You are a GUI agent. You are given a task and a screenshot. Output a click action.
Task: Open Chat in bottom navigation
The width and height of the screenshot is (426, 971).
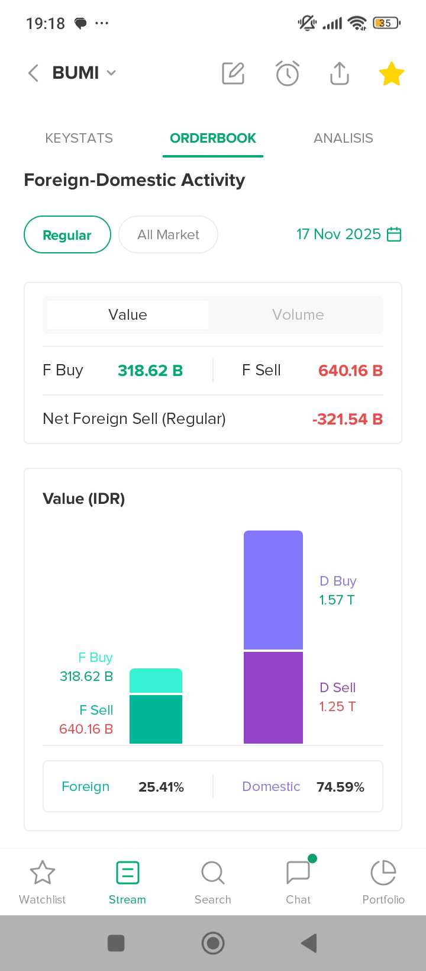tap(298, 882)
